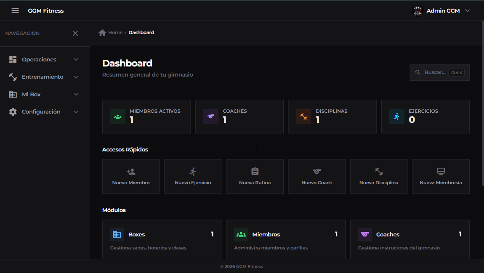The height and width of the screenshot is (273, 484).
Task: Close the Navegación sidebar panel
Action: pos(75,33)
